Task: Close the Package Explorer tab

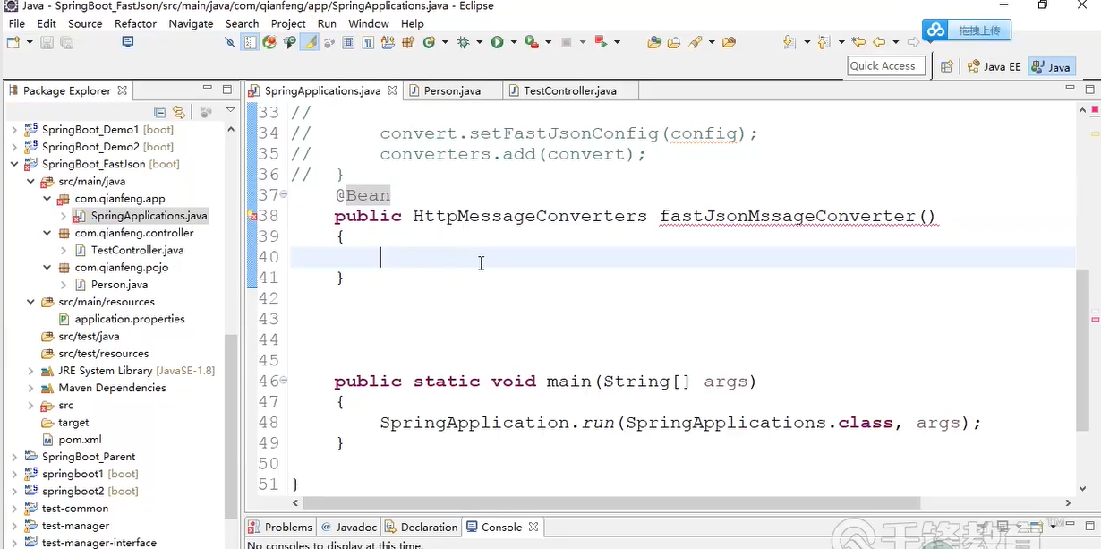Action: (123, 90)
